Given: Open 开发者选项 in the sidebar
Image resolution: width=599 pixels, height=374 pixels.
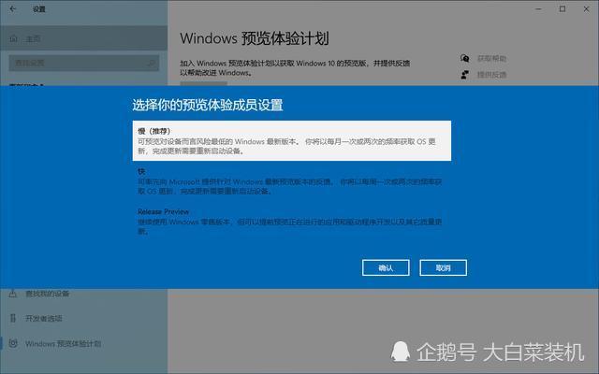Looking at the screenshot, I should [83, 318].
